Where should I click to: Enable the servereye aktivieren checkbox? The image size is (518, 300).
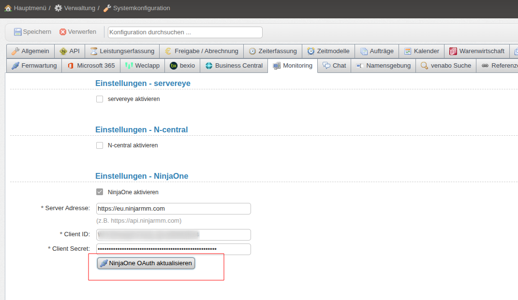pos(100,99)
